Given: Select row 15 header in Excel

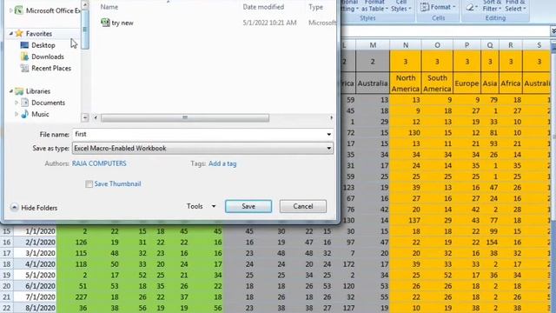Looking at the screenshot, I should click(6, 231).
